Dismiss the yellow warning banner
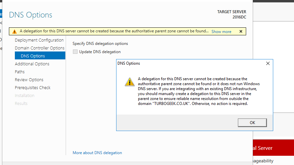 click(241, 32)
